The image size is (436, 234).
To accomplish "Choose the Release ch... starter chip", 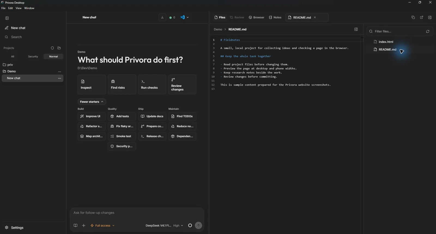I will [x=152, y=136].
